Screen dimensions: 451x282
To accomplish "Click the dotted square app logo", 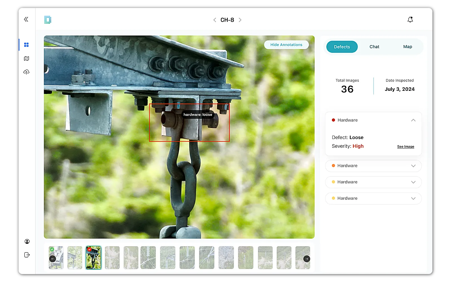I will click(x=48, y=20).
